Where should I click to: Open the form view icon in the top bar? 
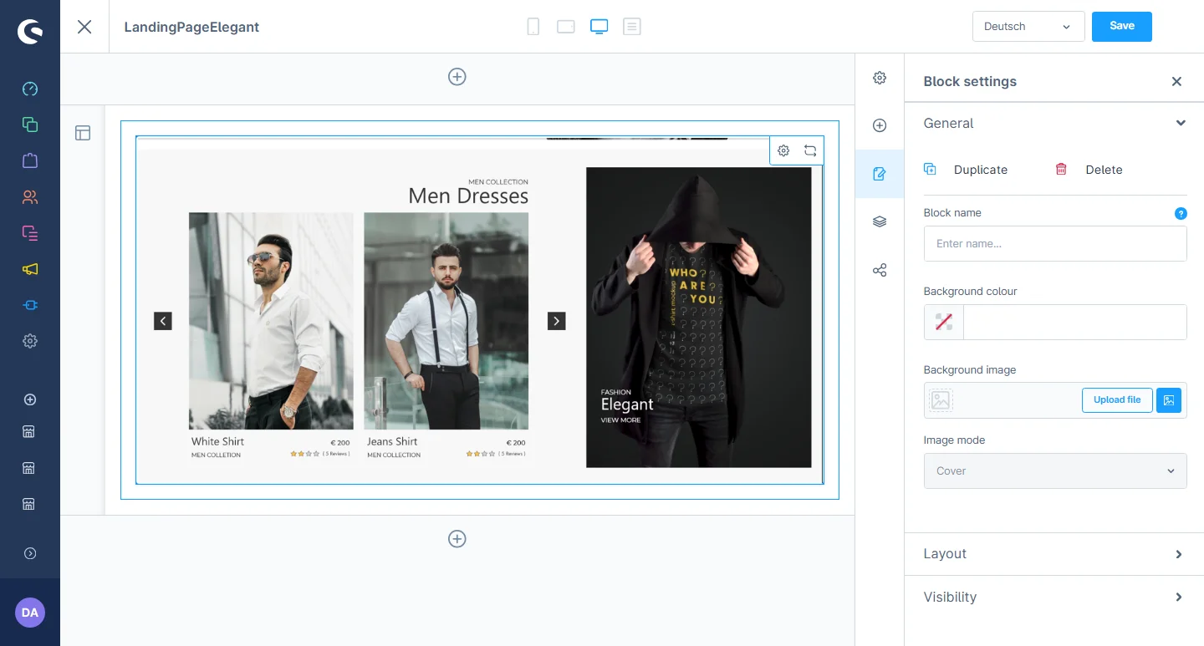point(632,27)
